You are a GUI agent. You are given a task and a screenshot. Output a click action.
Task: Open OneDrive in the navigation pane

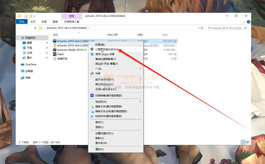point(30,64)
